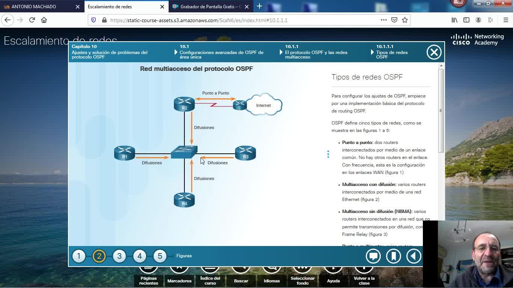This screenshot has width=513, height=288.
Task: Go to previous page with left arrow
Action: (x=414, y=256)
